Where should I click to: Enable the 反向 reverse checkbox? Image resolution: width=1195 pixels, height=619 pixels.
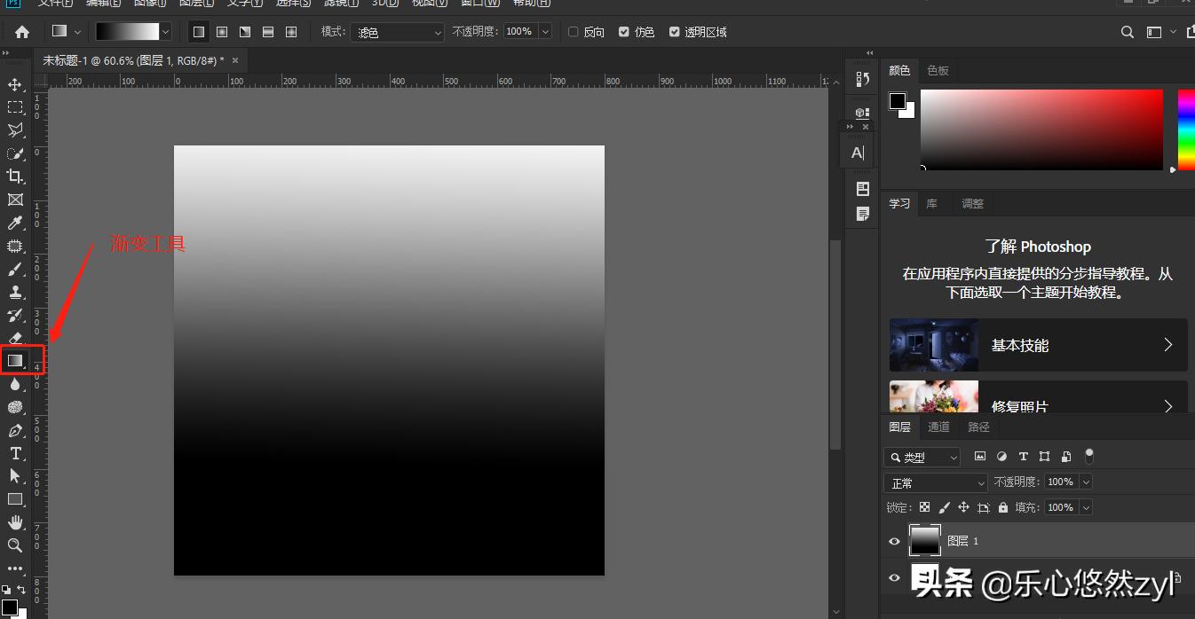point(574,32)
